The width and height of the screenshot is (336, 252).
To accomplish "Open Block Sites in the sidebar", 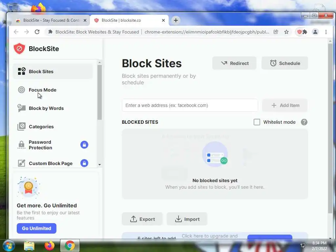I will pos(53,72).
